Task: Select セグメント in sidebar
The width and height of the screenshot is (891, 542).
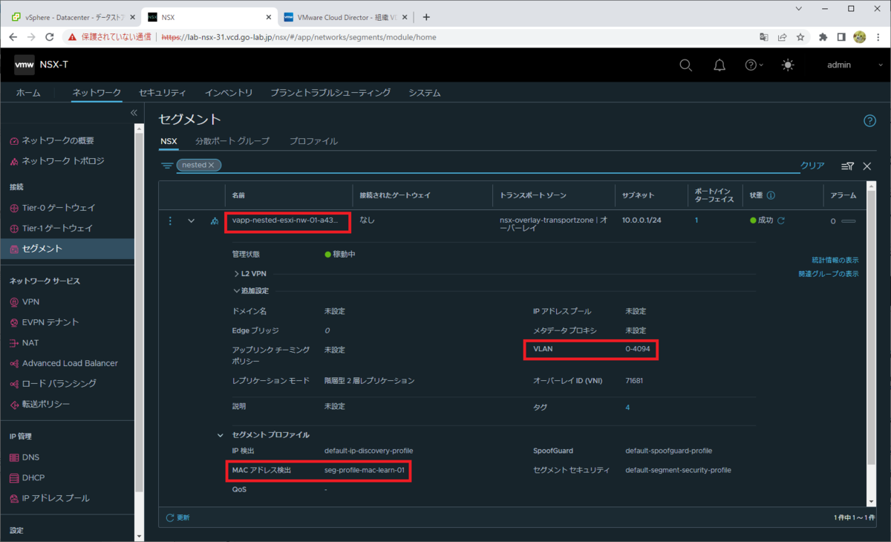Action: 67,249
